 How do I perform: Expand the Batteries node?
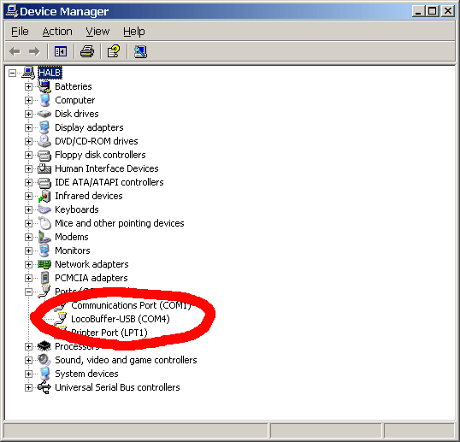point(28,86)
